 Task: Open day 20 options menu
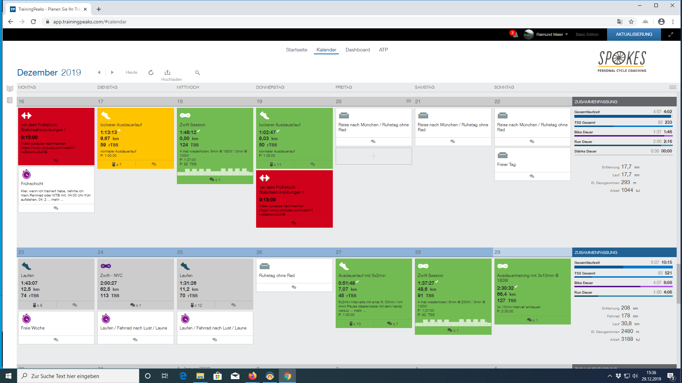click(x=408, y=101)
